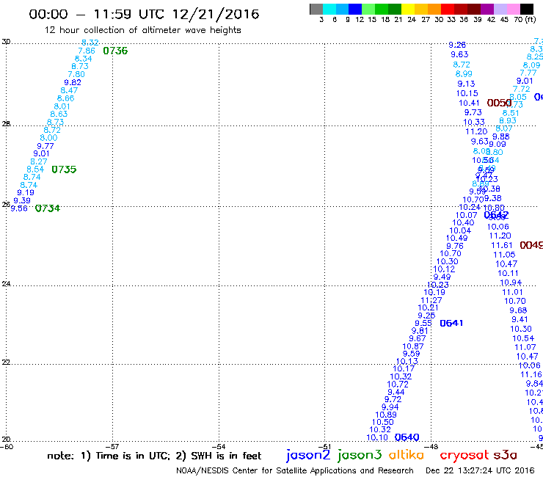Click the longitude axis label '-57'

(112, 446)
